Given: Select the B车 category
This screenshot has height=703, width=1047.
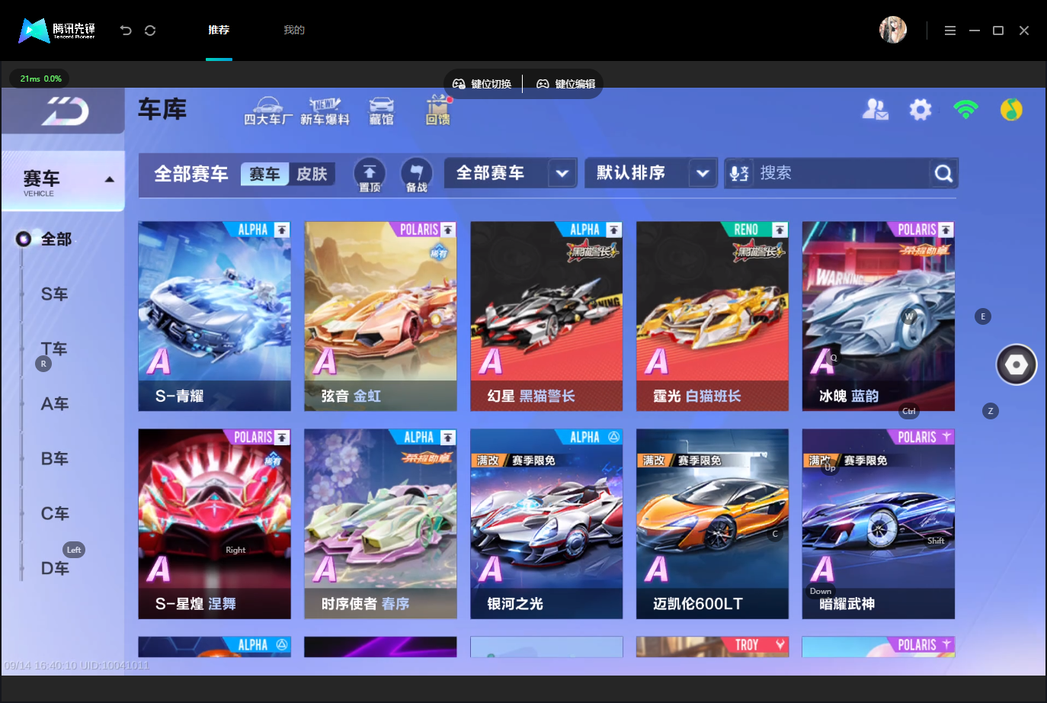Looking at the screenshot, I should 54,459.
